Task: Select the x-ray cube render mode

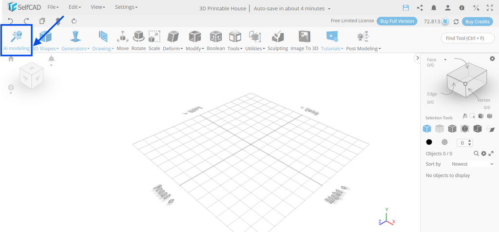Action: [465, 129]
